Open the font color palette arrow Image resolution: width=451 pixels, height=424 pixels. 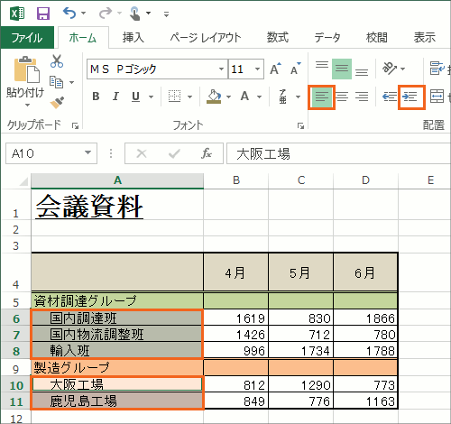coord(259,97)
